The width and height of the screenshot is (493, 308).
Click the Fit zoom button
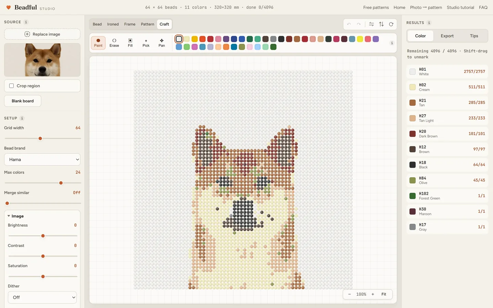(384, 294)
